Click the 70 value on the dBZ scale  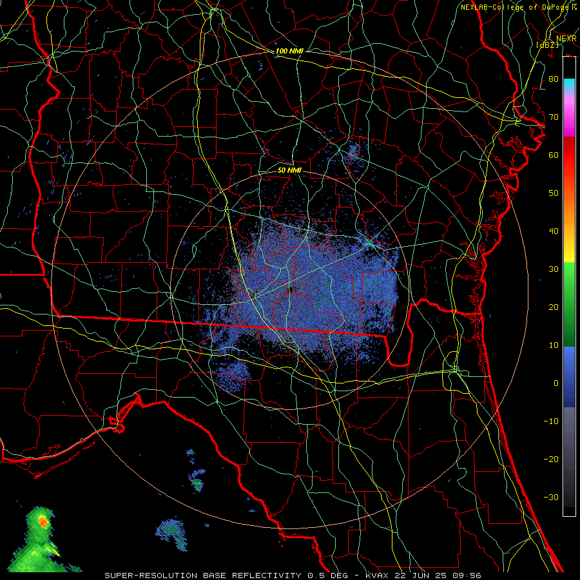[x=554, y=117]
